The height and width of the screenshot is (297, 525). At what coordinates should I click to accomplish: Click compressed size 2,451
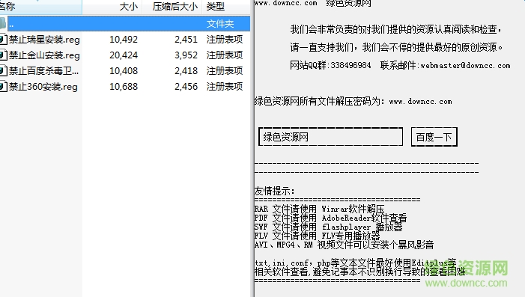(x=186, y=40)
